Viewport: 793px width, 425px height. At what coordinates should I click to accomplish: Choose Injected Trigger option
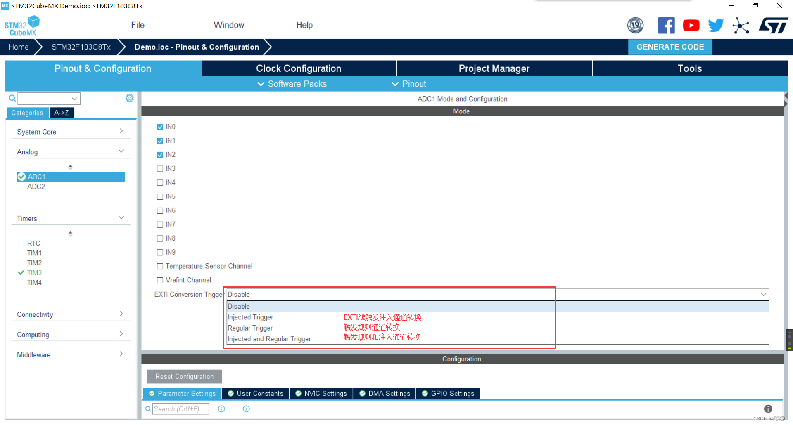pyautogui.click(x=498, y=317)
